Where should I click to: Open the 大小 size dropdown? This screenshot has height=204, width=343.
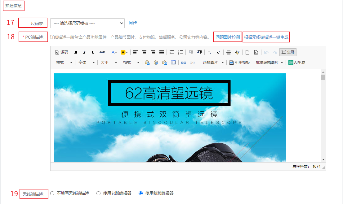point(109,63)
